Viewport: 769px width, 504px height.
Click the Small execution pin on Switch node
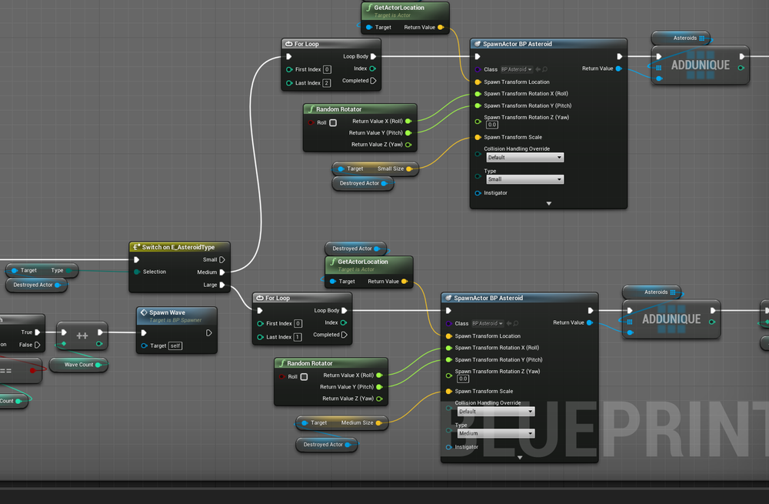tap(222, 259)
